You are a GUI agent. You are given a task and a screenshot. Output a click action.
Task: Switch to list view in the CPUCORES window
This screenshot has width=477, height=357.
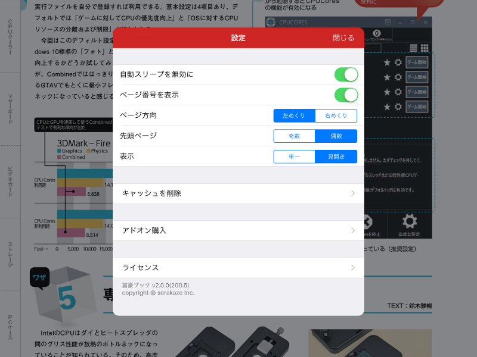click(x=413, y=48)
